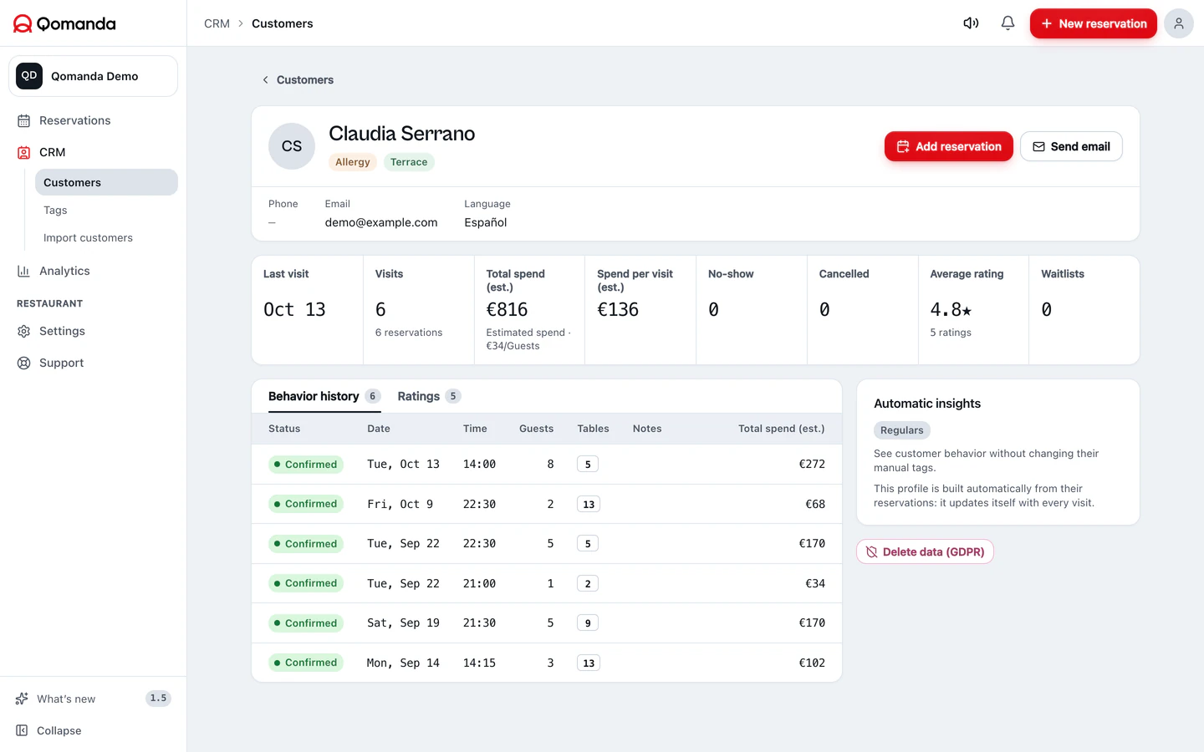Click the CRM contact icon in sidebar
The width and height of the screenshot is (1204, 752).
(x=24, y=153)
